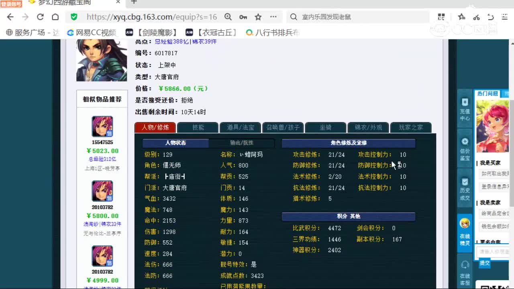Screen dimensions: 514x289
Task: Reload the current page
Action: pos(40,17)
